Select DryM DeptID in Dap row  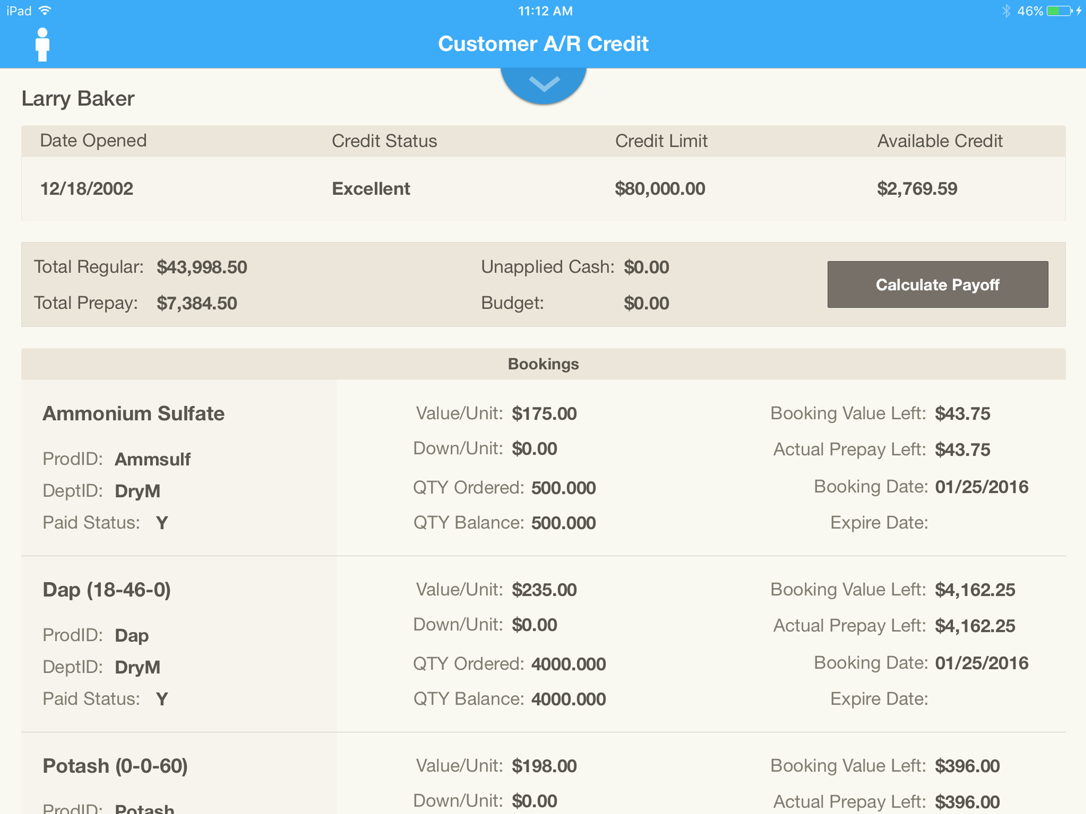click(138, 667)
